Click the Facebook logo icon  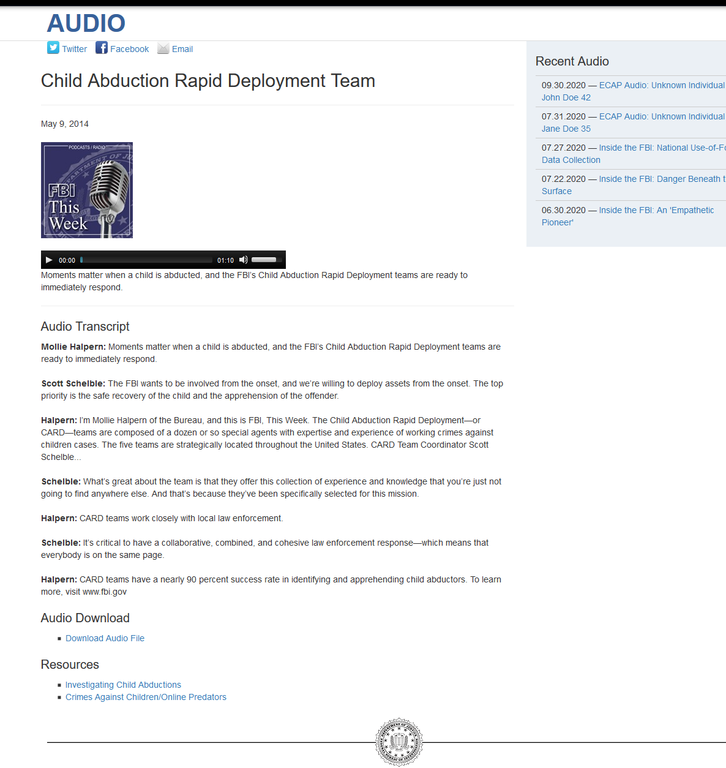click(x=102, y=48)
